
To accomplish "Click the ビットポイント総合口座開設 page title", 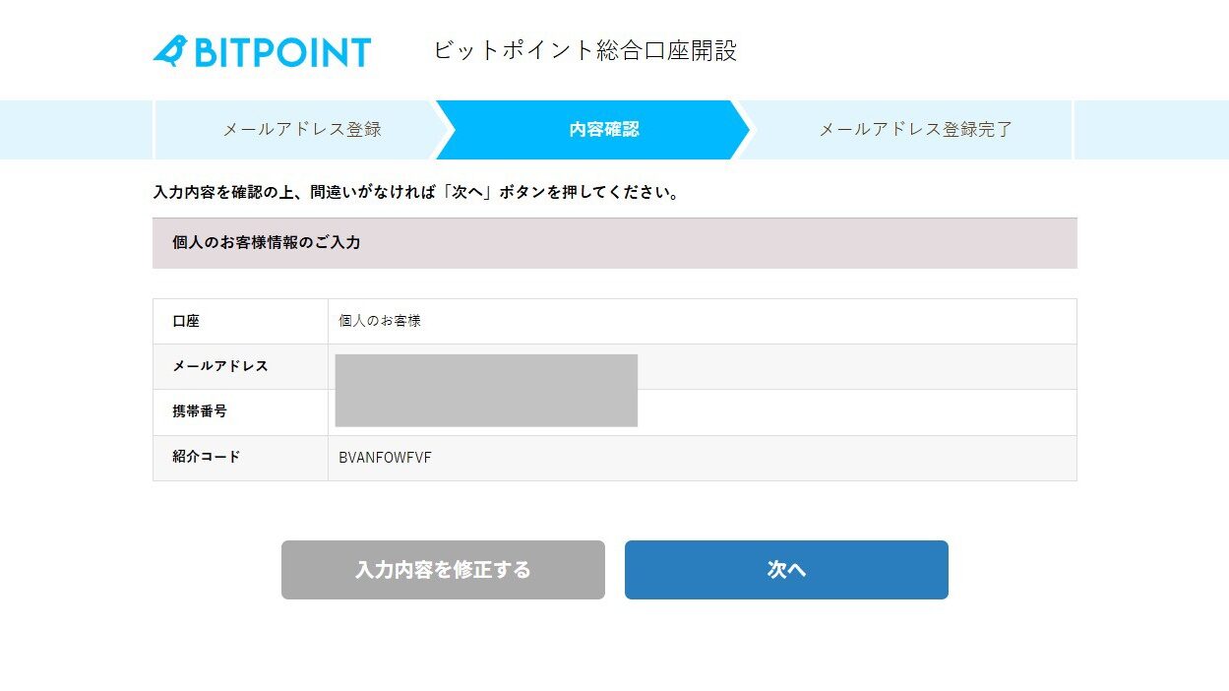I will pos(584,51).
